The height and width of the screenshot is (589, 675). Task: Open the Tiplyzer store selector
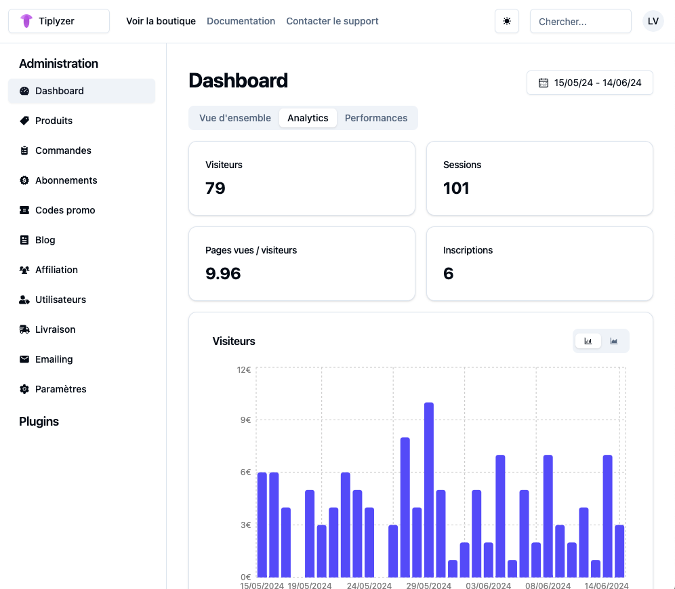[58, 21]
